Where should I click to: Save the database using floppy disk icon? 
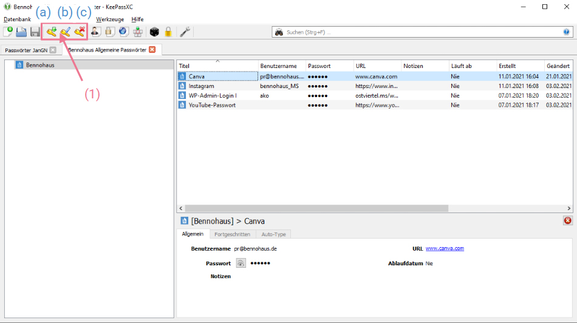35,32
